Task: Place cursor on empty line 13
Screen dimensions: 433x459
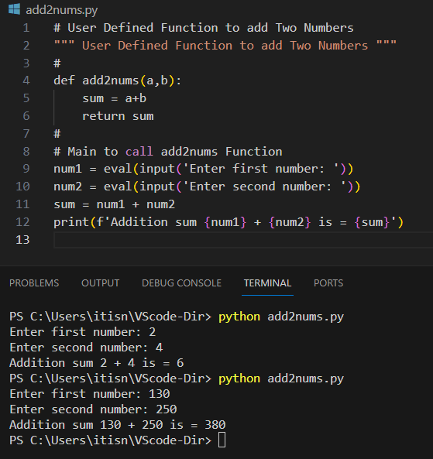Action: 243,240
